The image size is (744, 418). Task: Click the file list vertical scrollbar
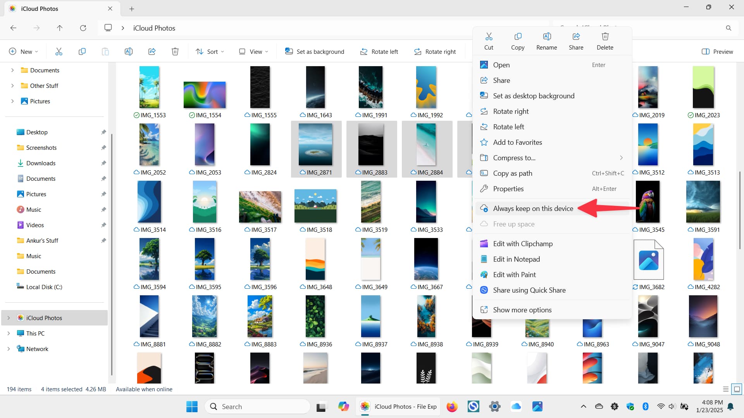[x=740, y=210]
